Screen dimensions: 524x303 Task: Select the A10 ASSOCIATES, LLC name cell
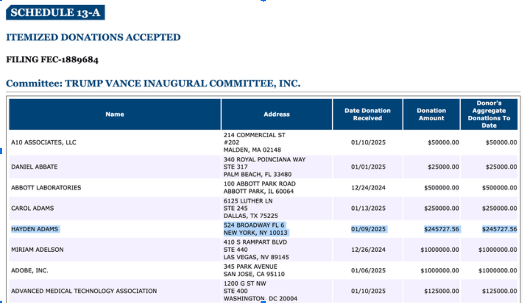click(43, 143)
